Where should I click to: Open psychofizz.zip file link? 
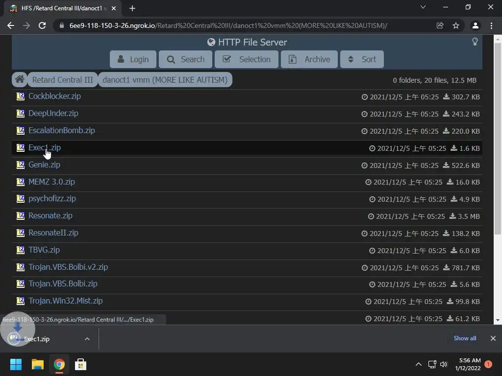(52, 199)
